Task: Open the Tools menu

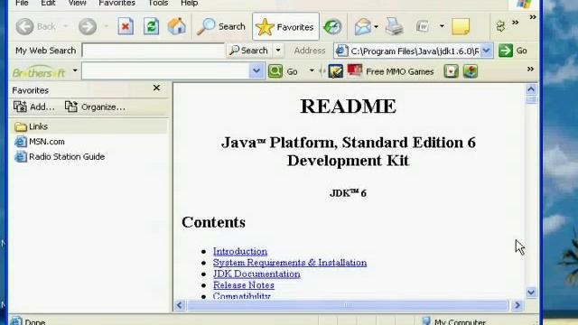Action: coord(158,4)
